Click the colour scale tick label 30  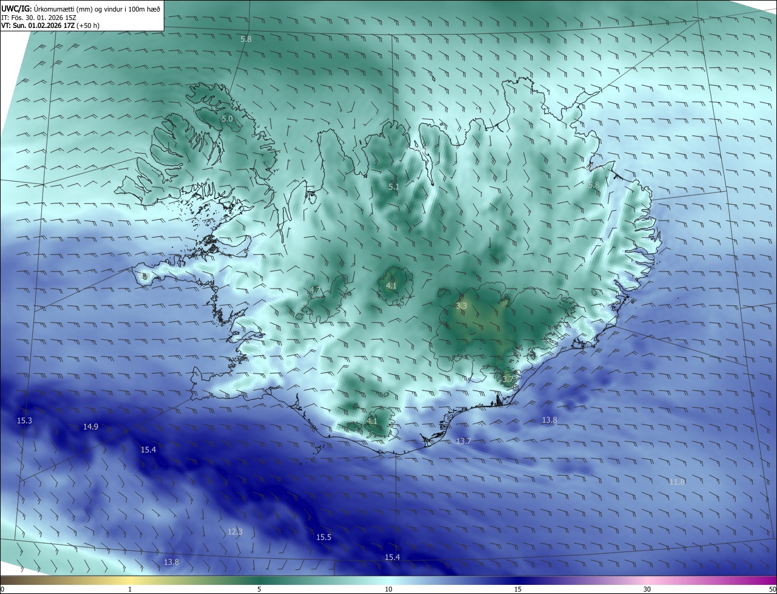pyautogui.click(x=647, y=589)
